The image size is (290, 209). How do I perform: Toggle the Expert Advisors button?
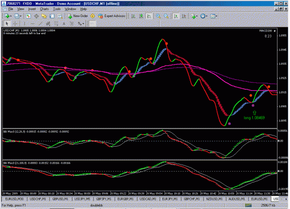click(x=112, y=16)
